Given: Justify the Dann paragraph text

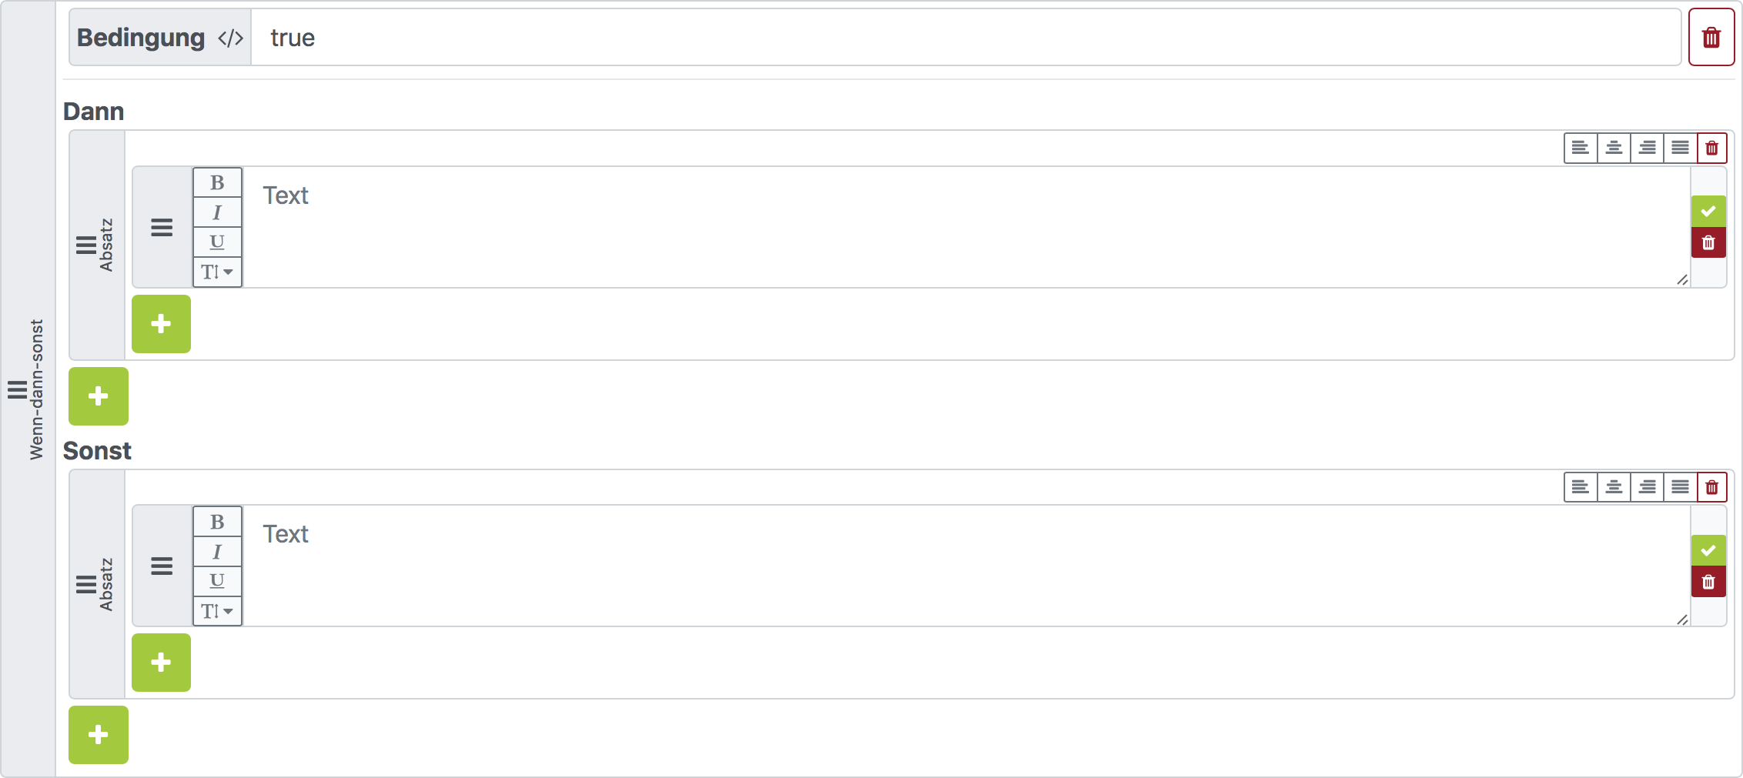Looking at the screenshot, I should tap(1680, 148).
